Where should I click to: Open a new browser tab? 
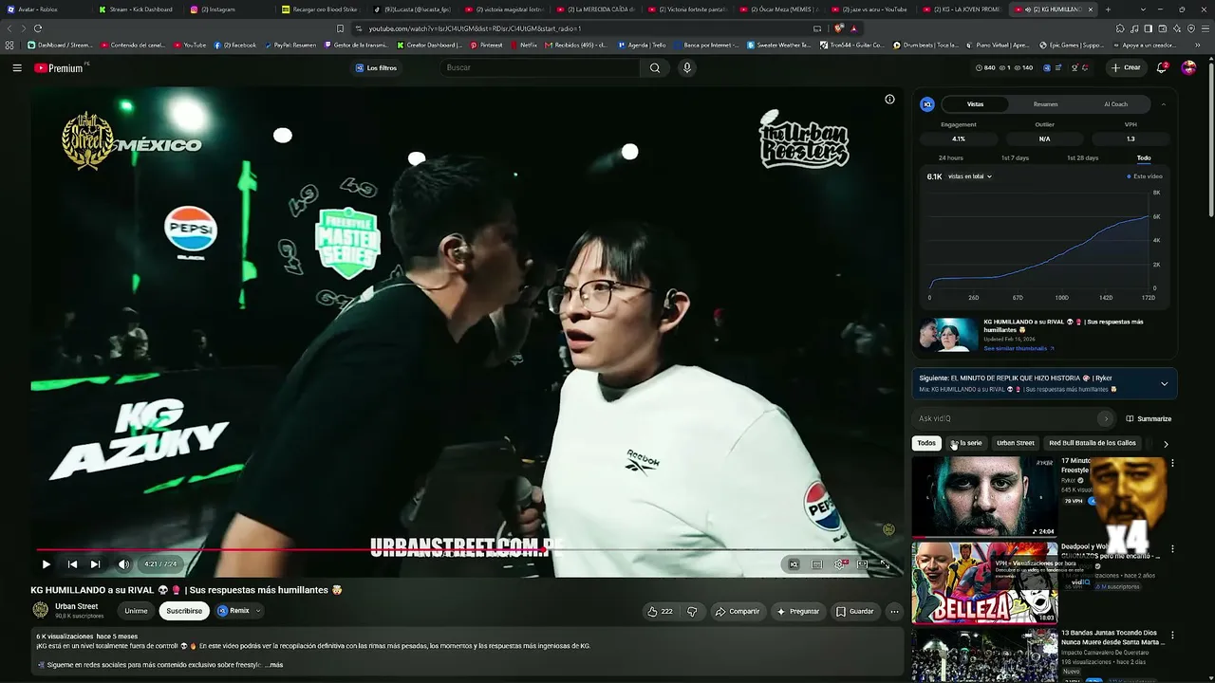tap(1108, 9)
